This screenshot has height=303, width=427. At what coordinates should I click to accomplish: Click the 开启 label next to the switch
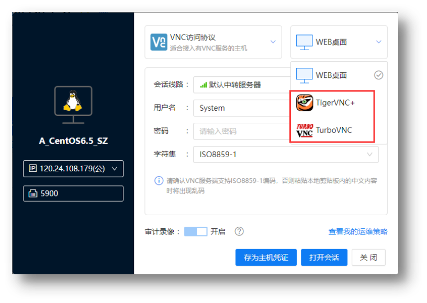[x=218, y=231]
